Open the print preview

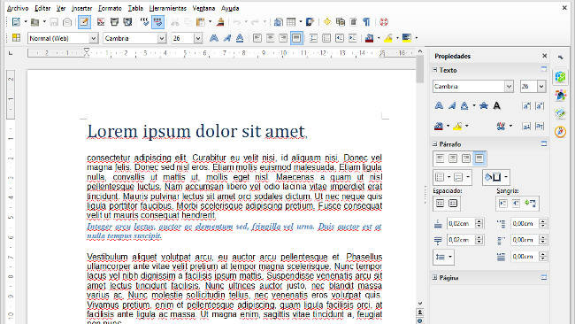tap(127, 22)
